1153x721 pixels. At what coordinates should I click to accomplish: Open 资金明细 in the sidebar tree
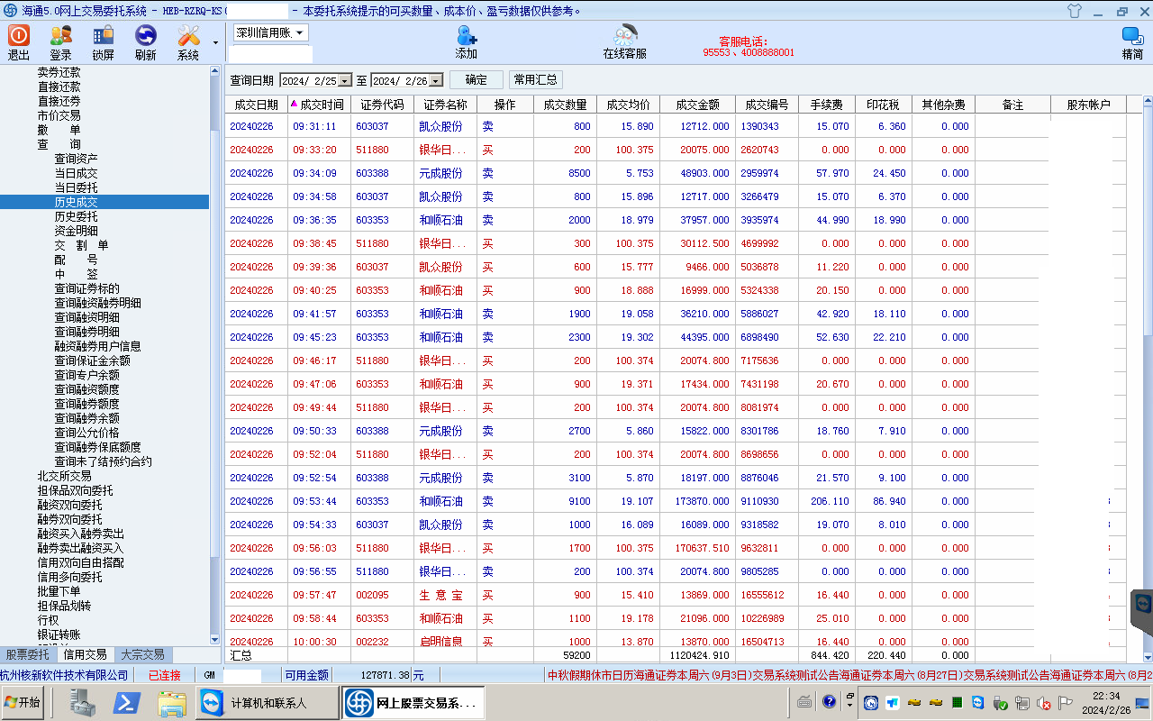76,231
